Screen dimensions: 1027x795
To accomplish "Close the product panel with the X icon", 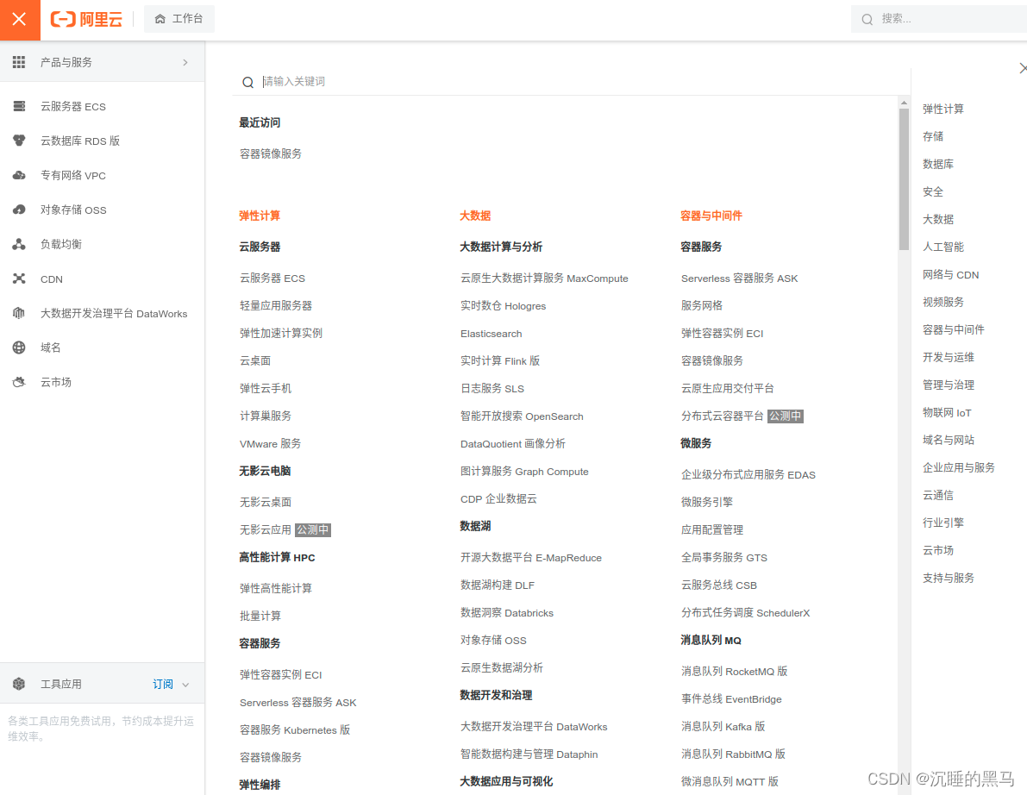I will (x=1023, y=68).
